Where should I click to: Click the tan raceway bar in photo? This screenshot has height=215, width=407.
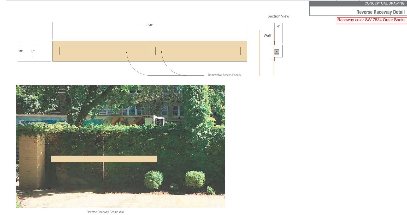click(x=104, y=159)
